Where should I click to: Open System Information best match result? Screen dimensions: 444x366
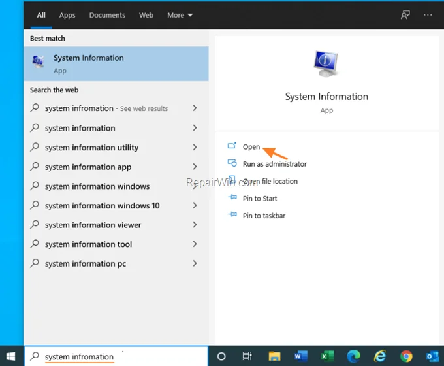(x=116, y=64)
